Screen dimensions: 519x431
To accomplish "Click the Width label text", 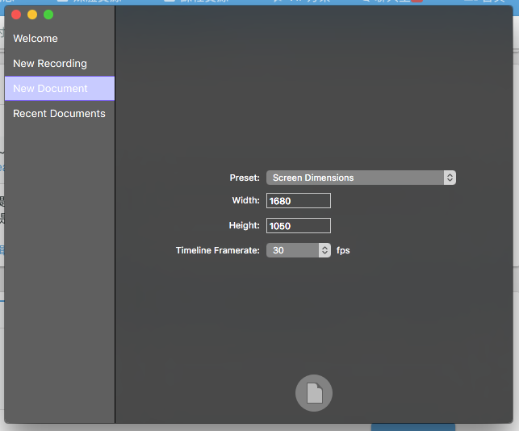I will [245, 201].
